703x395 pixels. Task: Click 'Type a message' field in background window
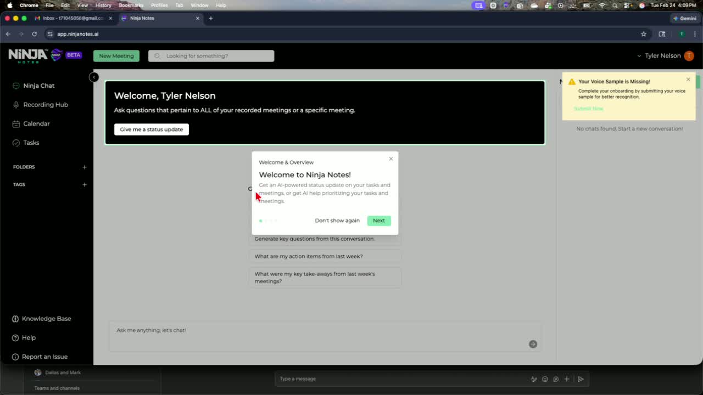(x=402, y=379)
